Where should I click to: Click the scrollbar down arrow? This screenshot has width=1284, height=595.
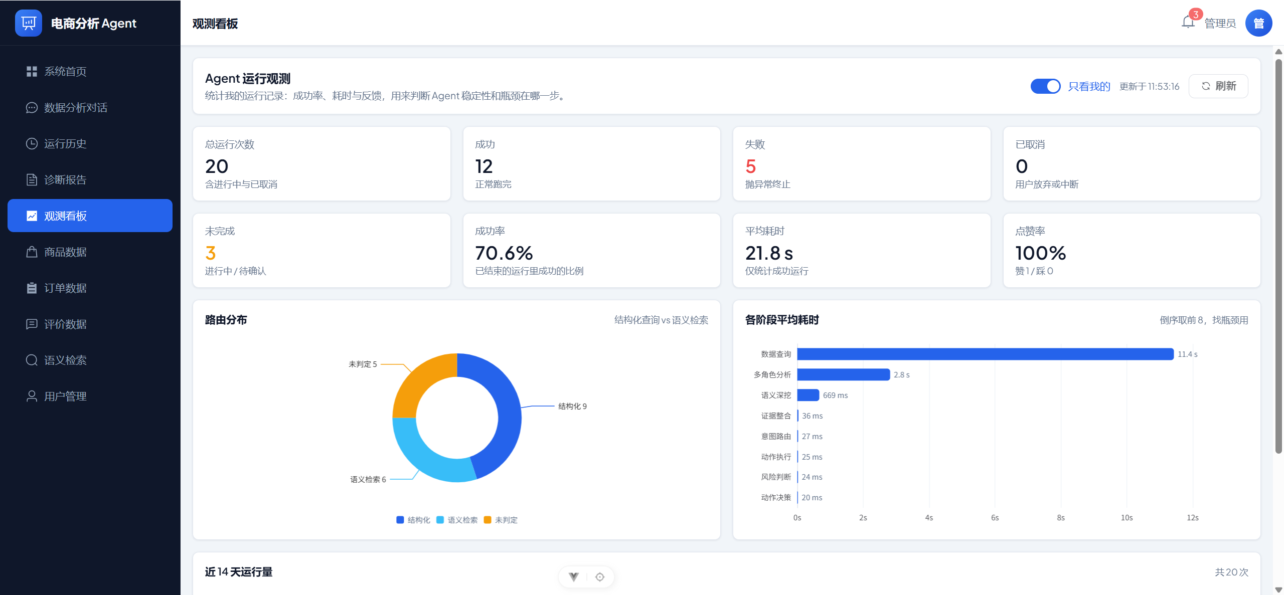coord(1278,590)
